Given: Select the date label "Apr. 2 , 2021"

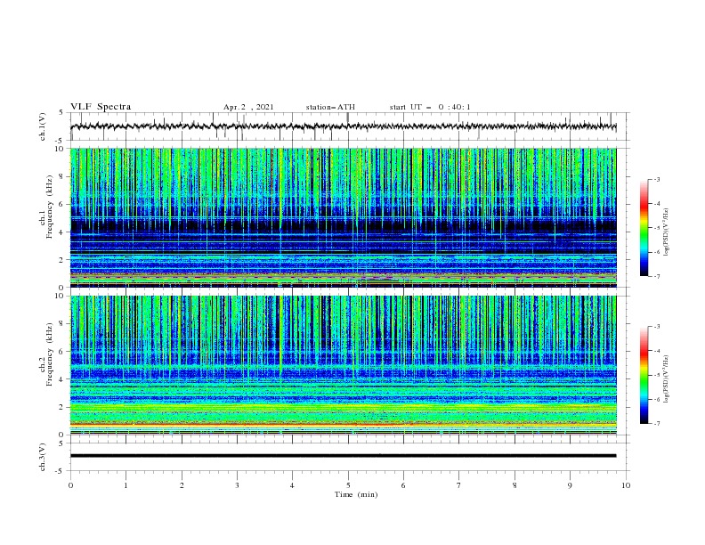Looking at the screenshot, I should (248, 107).
